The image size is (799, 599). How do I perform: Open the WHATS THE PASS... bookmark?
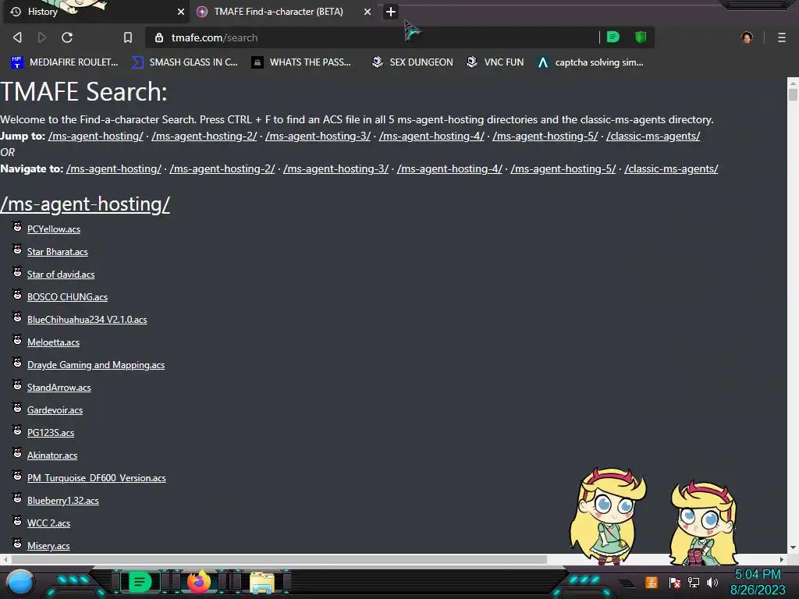pyautogui.click(x=301, y=62)
